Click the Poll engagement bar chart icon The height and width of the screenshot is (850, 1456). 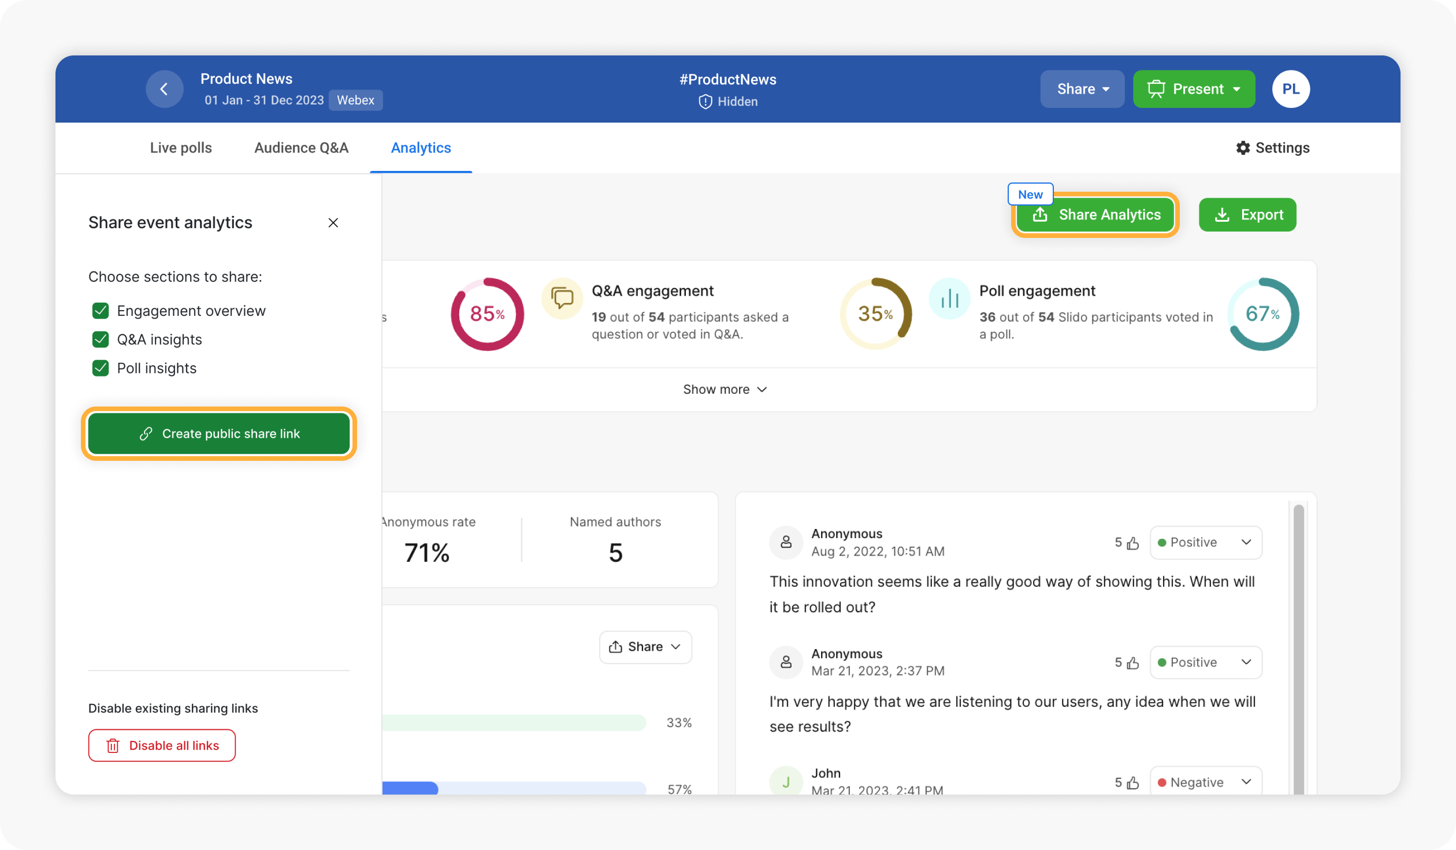(x=949, y=299)
